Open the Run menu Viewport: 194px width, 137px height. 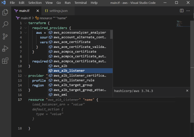(68, 3)
